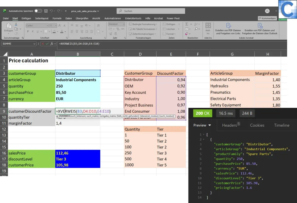
Task: Click the save icon in the title bar
Action: tap(46, 11)
